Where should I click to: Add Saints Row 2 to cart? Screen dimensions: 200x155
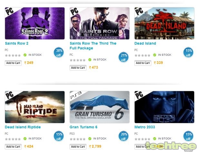(13, 63)
